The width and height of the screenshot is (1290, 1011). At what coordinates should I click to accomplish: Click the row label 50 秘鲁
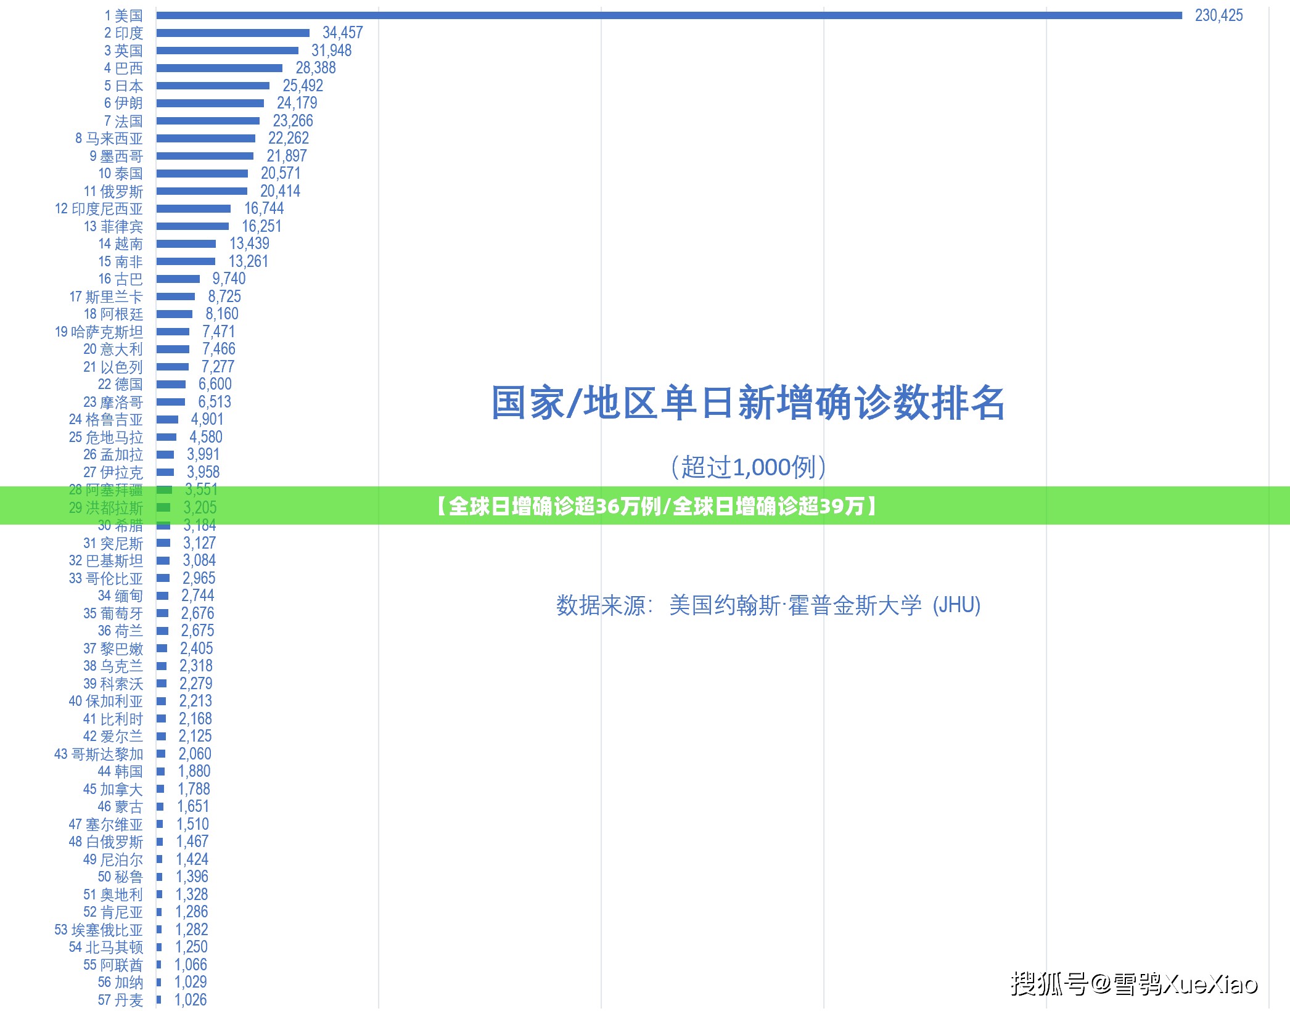[121, 877]
